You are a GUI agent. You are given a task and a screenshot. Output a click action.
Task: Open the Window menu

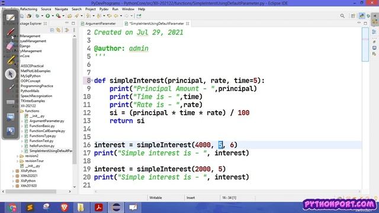click(128, 9)
